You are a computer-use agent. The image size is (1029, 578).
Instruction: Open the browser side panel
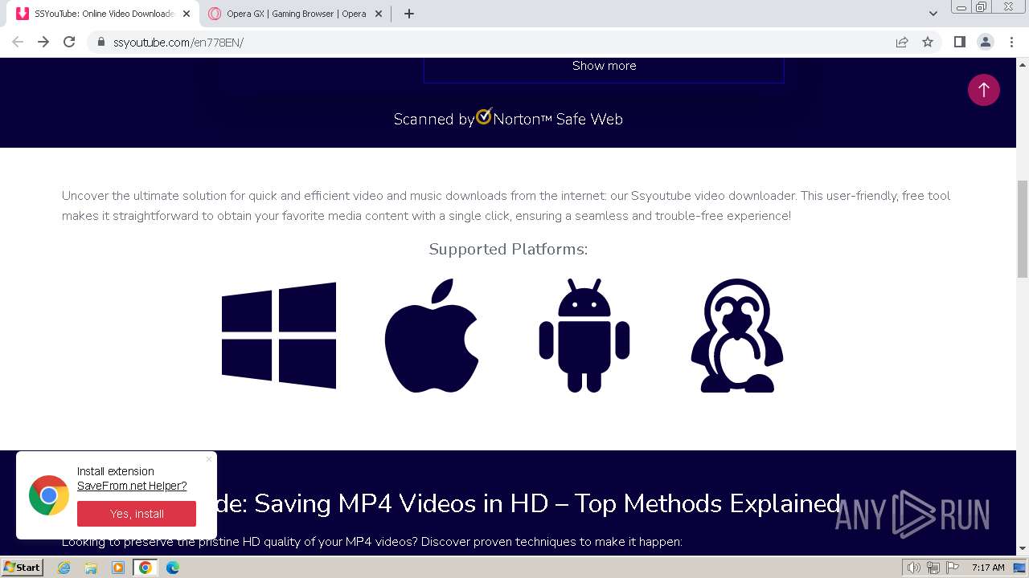point(959,42)
